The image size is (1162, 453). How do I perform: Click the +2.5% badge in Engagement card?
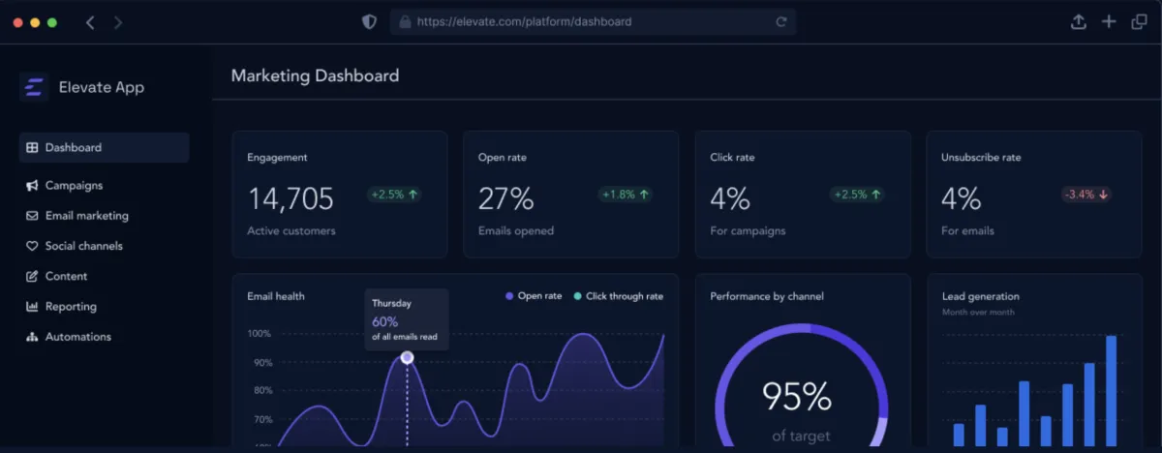tap(394, 195)
